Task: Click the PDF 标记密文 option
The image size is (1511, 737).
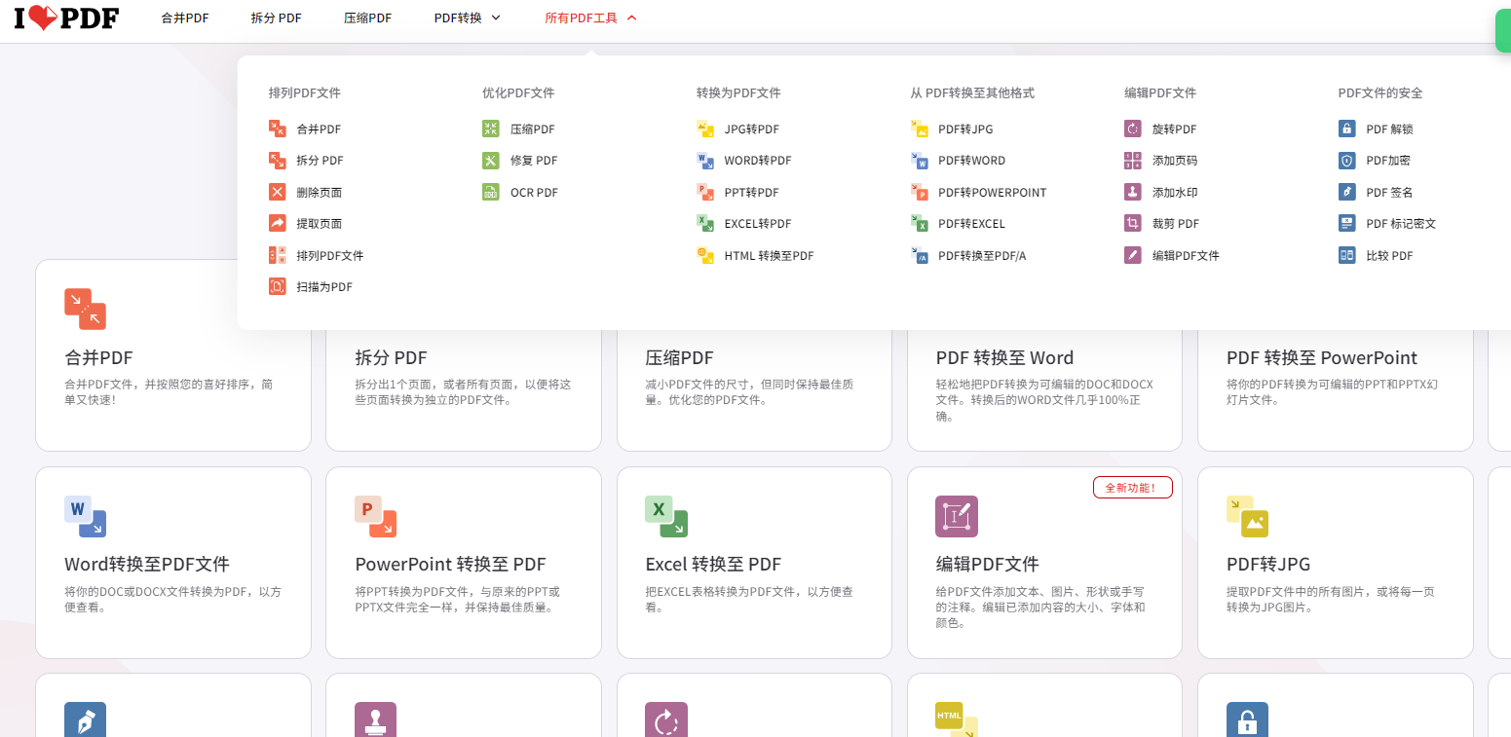Action: point(1400,223)
